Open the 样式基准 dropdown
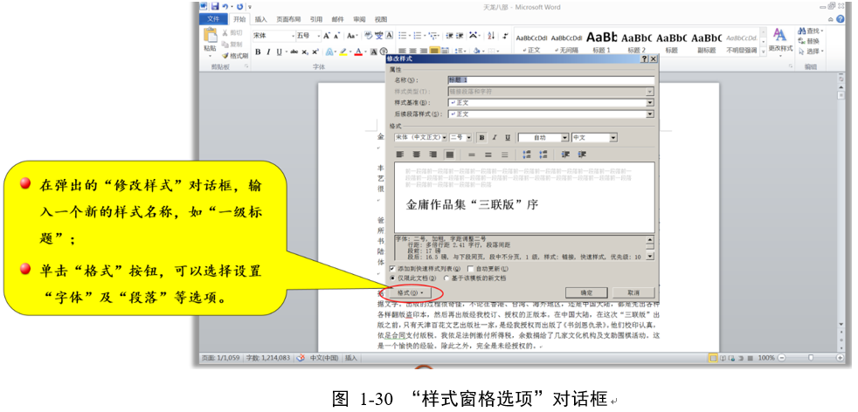858x412 pixels. 650,103
